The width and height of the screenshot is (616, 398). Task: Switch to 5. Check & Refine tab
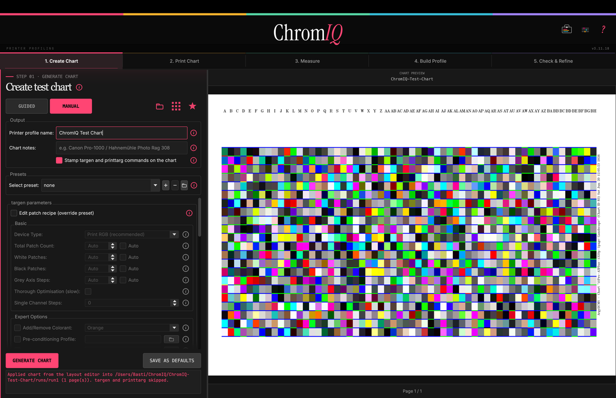(x=553, y=61)
